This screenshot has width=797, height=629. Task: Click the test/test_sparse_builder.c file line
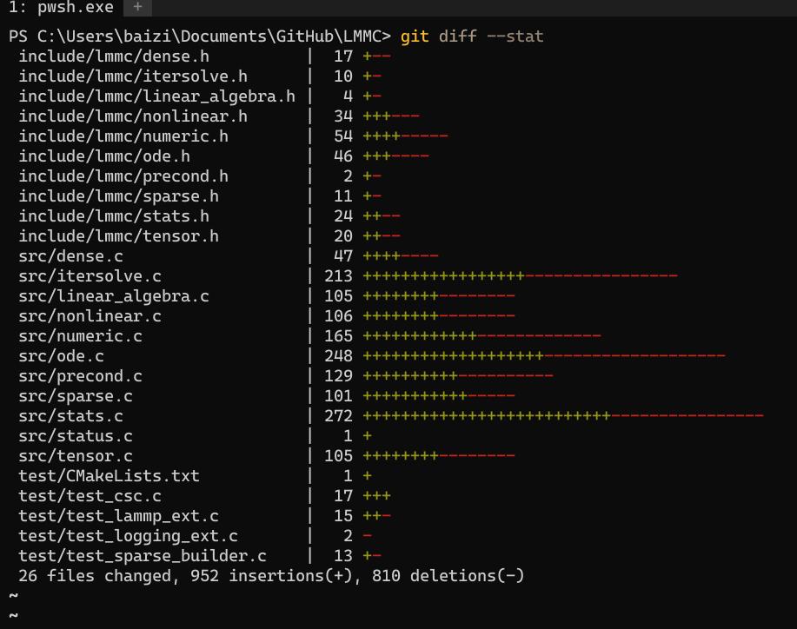click(x=200, y=556)
